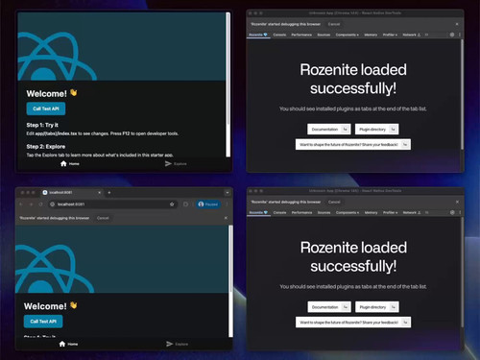Cancel debugging in the lower DevTools infobar
The image size is (480, 360).
click(x=334, y=202)
